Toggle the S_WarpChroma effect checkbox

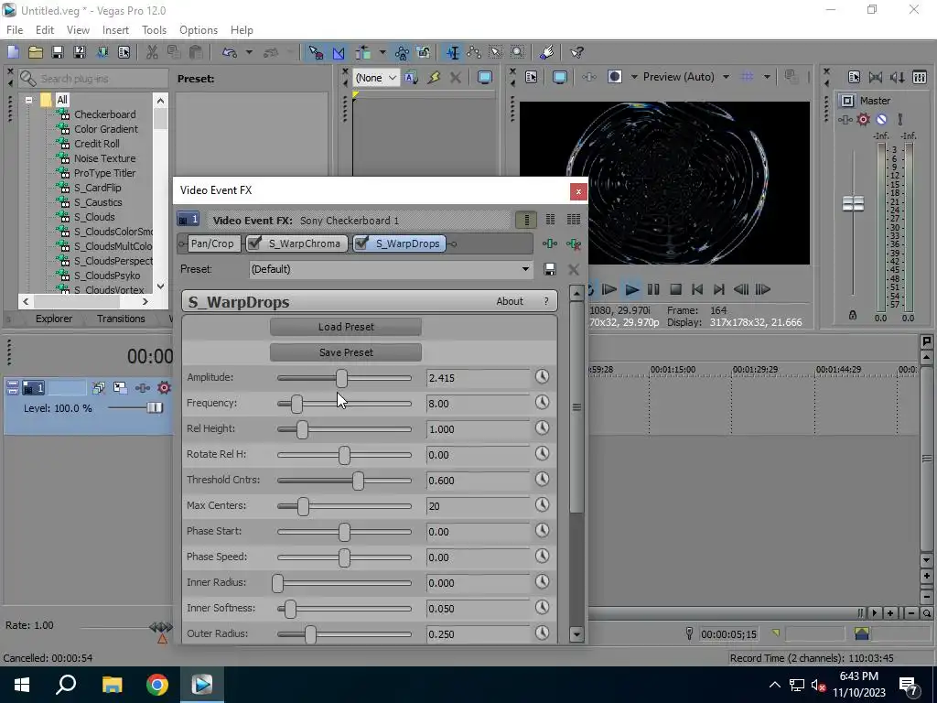click(x=254, y=243)
